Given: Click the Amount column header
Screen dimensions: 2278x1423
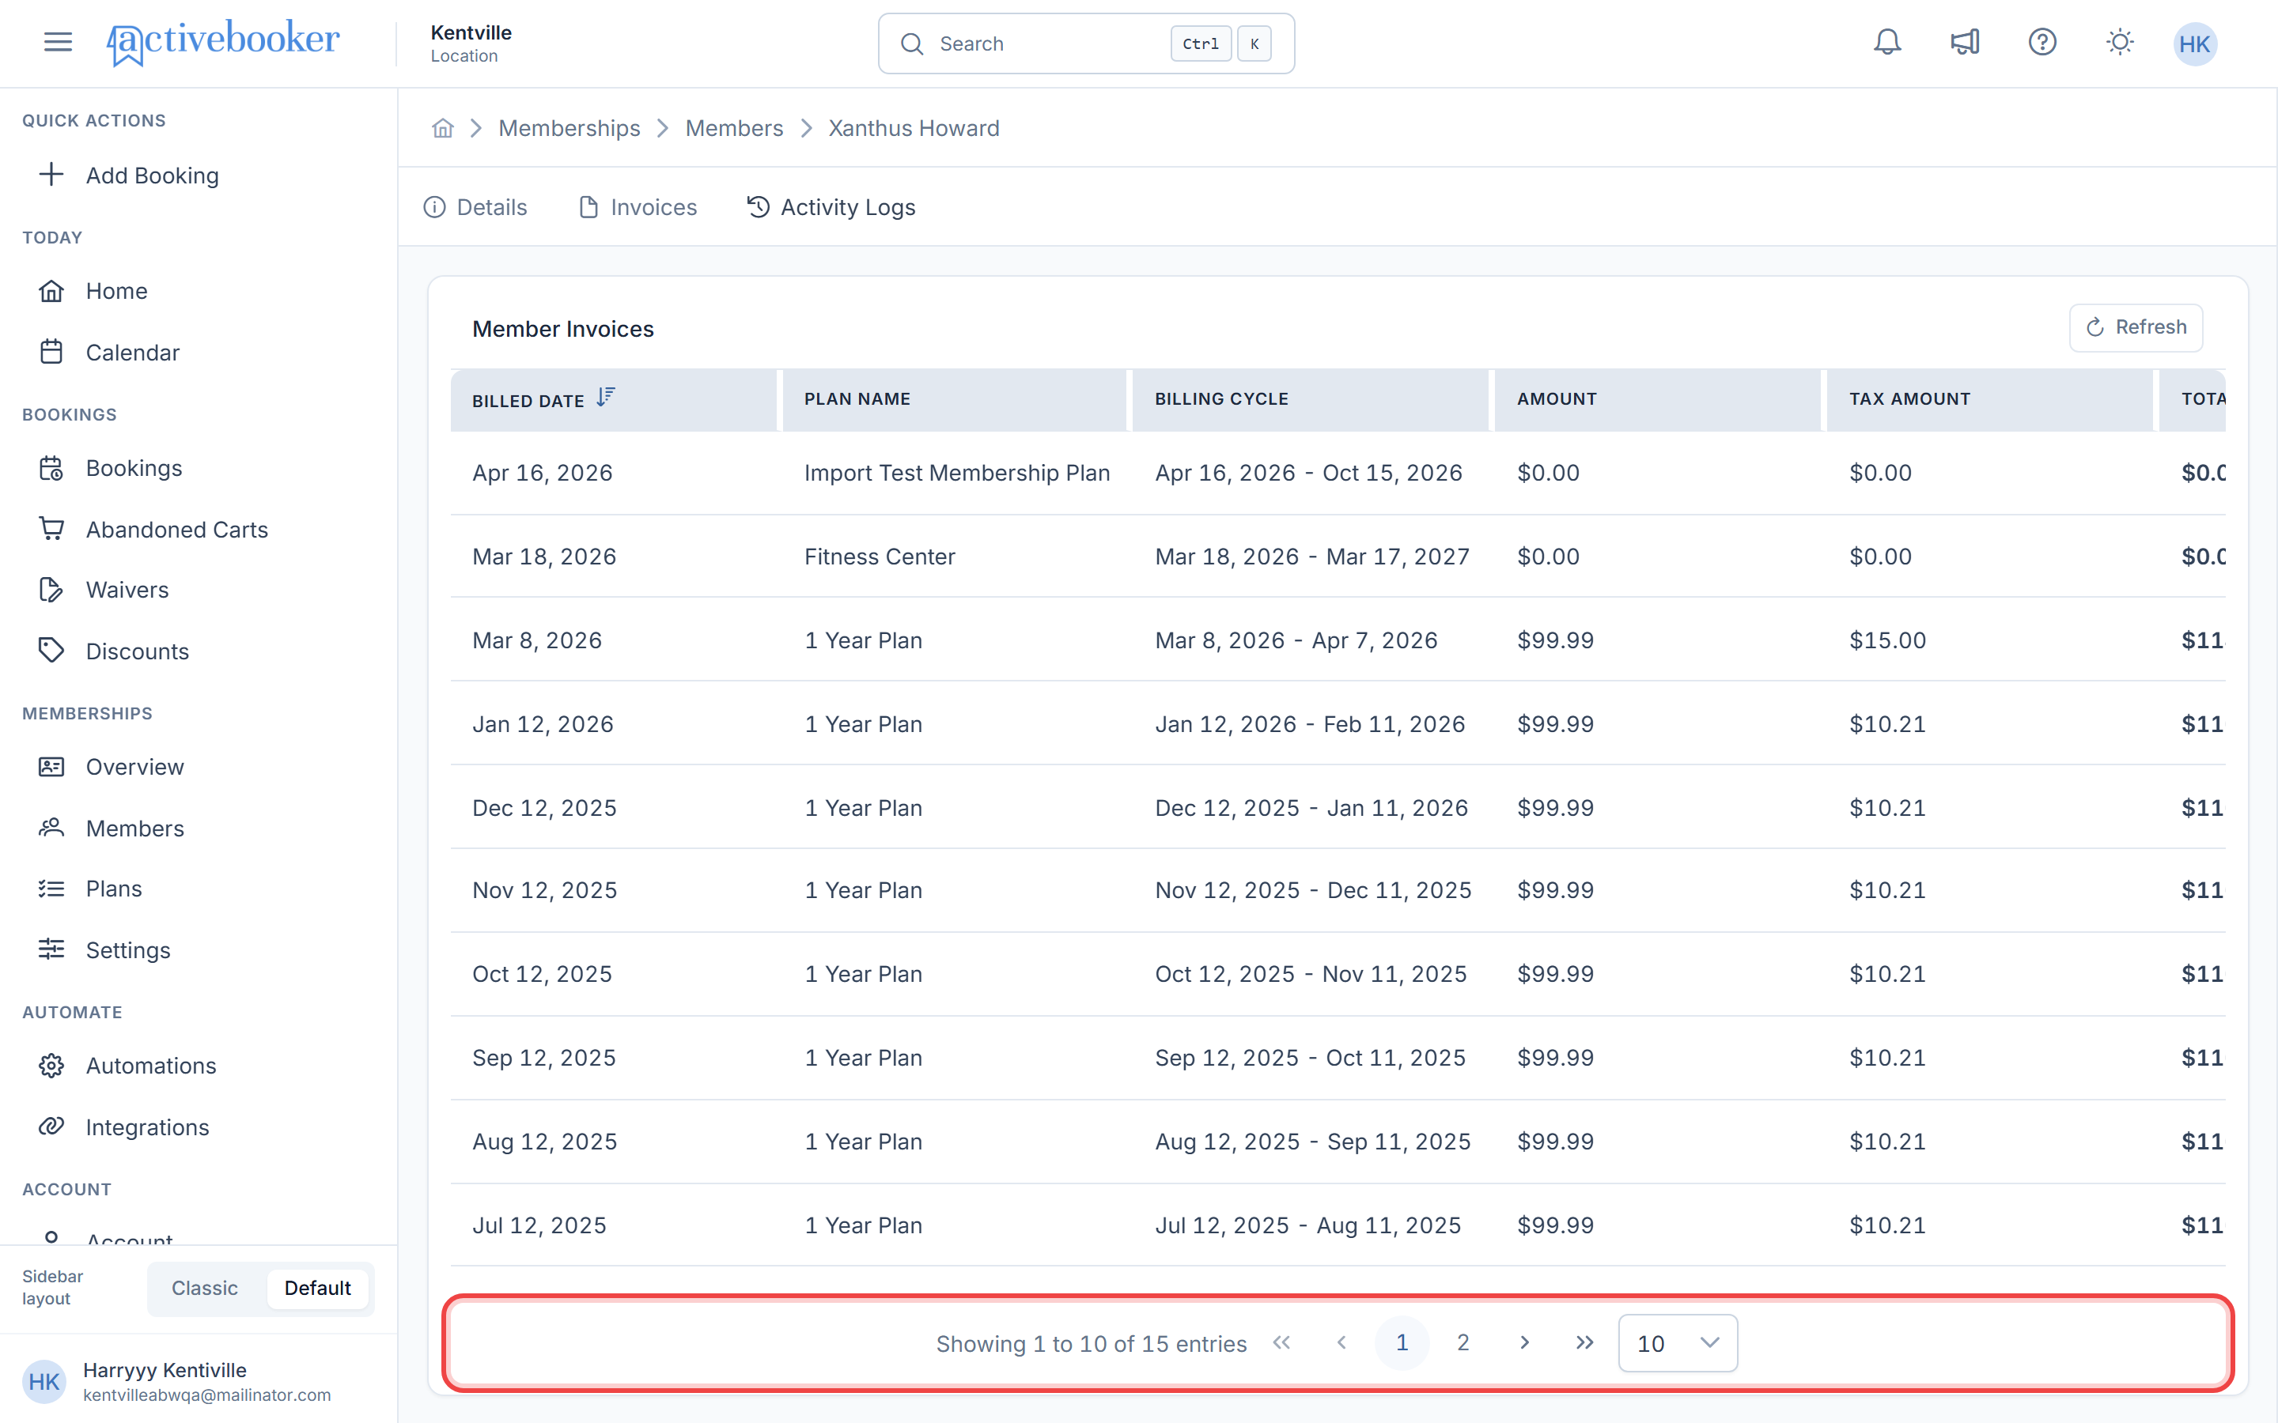Looking at the screenshot, I should (x=1658, y=399).
